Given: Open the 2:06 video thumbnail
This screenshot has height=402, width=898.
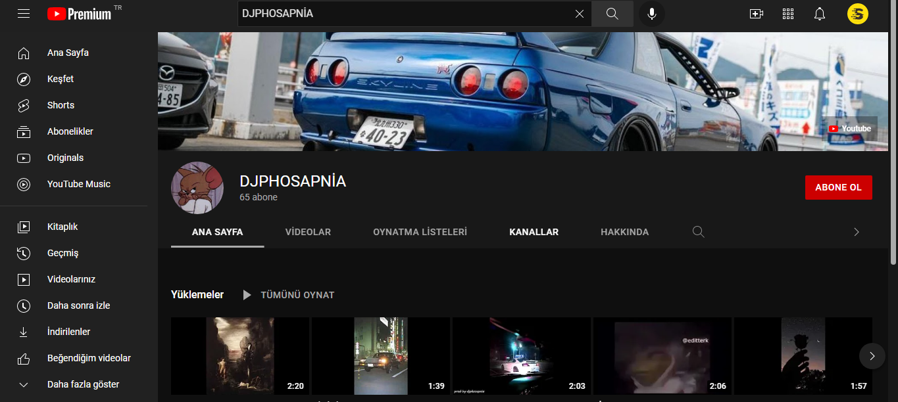Looking at the screenshot, I should (x=662, y=356).
